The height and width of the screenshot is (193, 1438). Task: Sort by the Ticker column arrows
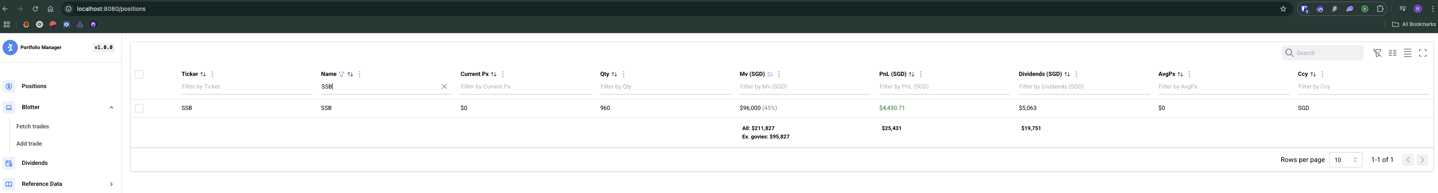(203, 74)
